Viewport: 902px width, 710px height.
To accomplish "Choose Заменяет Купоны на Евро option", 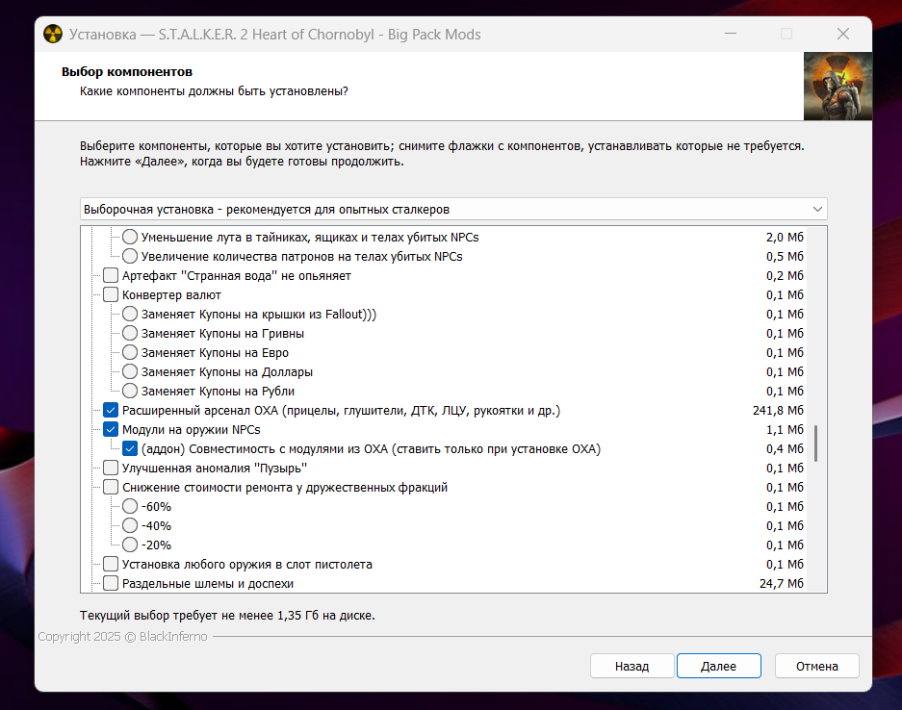I will point(130,352).
